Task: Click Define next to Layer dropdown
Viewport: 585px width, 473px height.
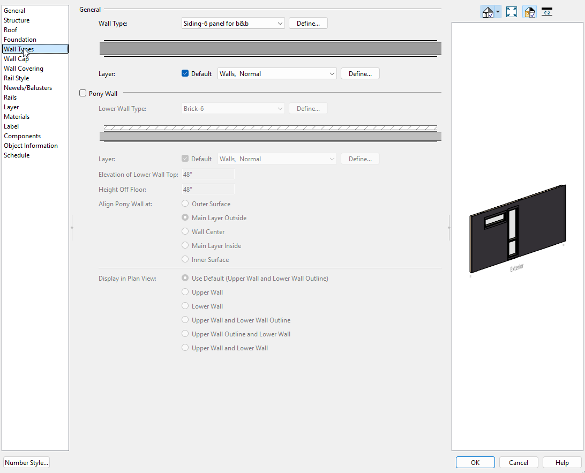Action: click(360, 74)
